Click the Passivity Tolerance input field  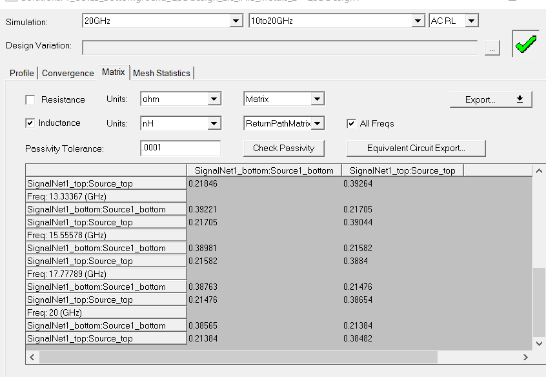click(180, 148)
